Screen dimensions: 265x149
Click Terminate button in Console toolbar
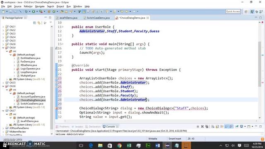click(198, 127)
